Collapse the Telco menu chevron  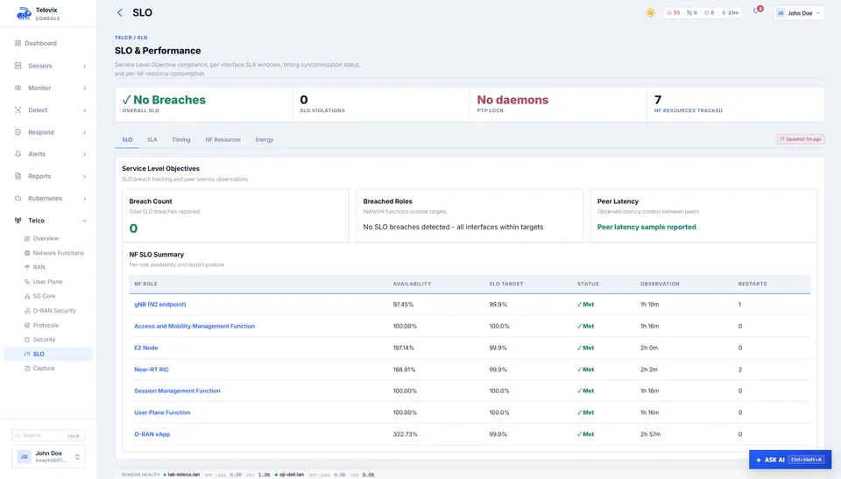coord(84,221)
